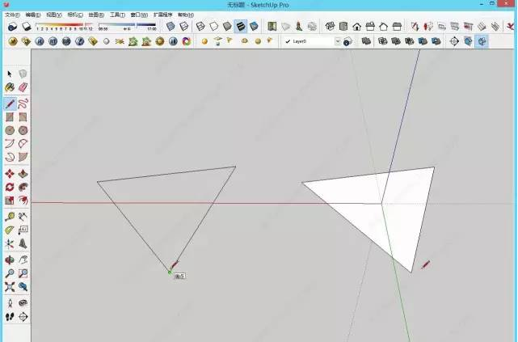Open the 视图(V) menu
Viewport: 518px width, 342px height.
[x=54, y=15]
